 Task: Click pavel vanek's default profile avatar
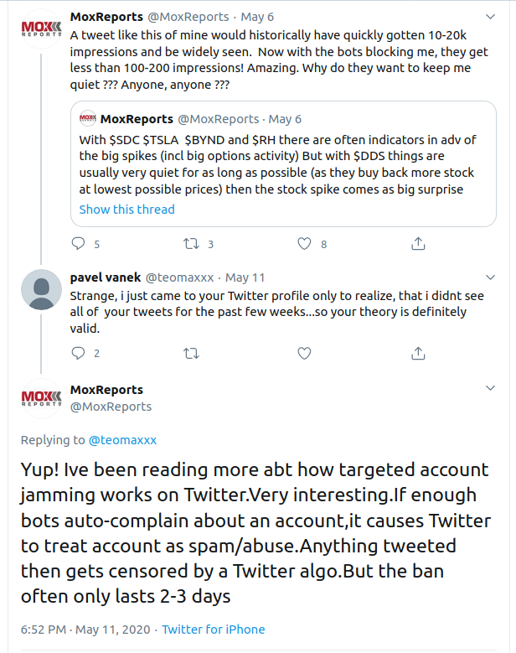[40, 291]
